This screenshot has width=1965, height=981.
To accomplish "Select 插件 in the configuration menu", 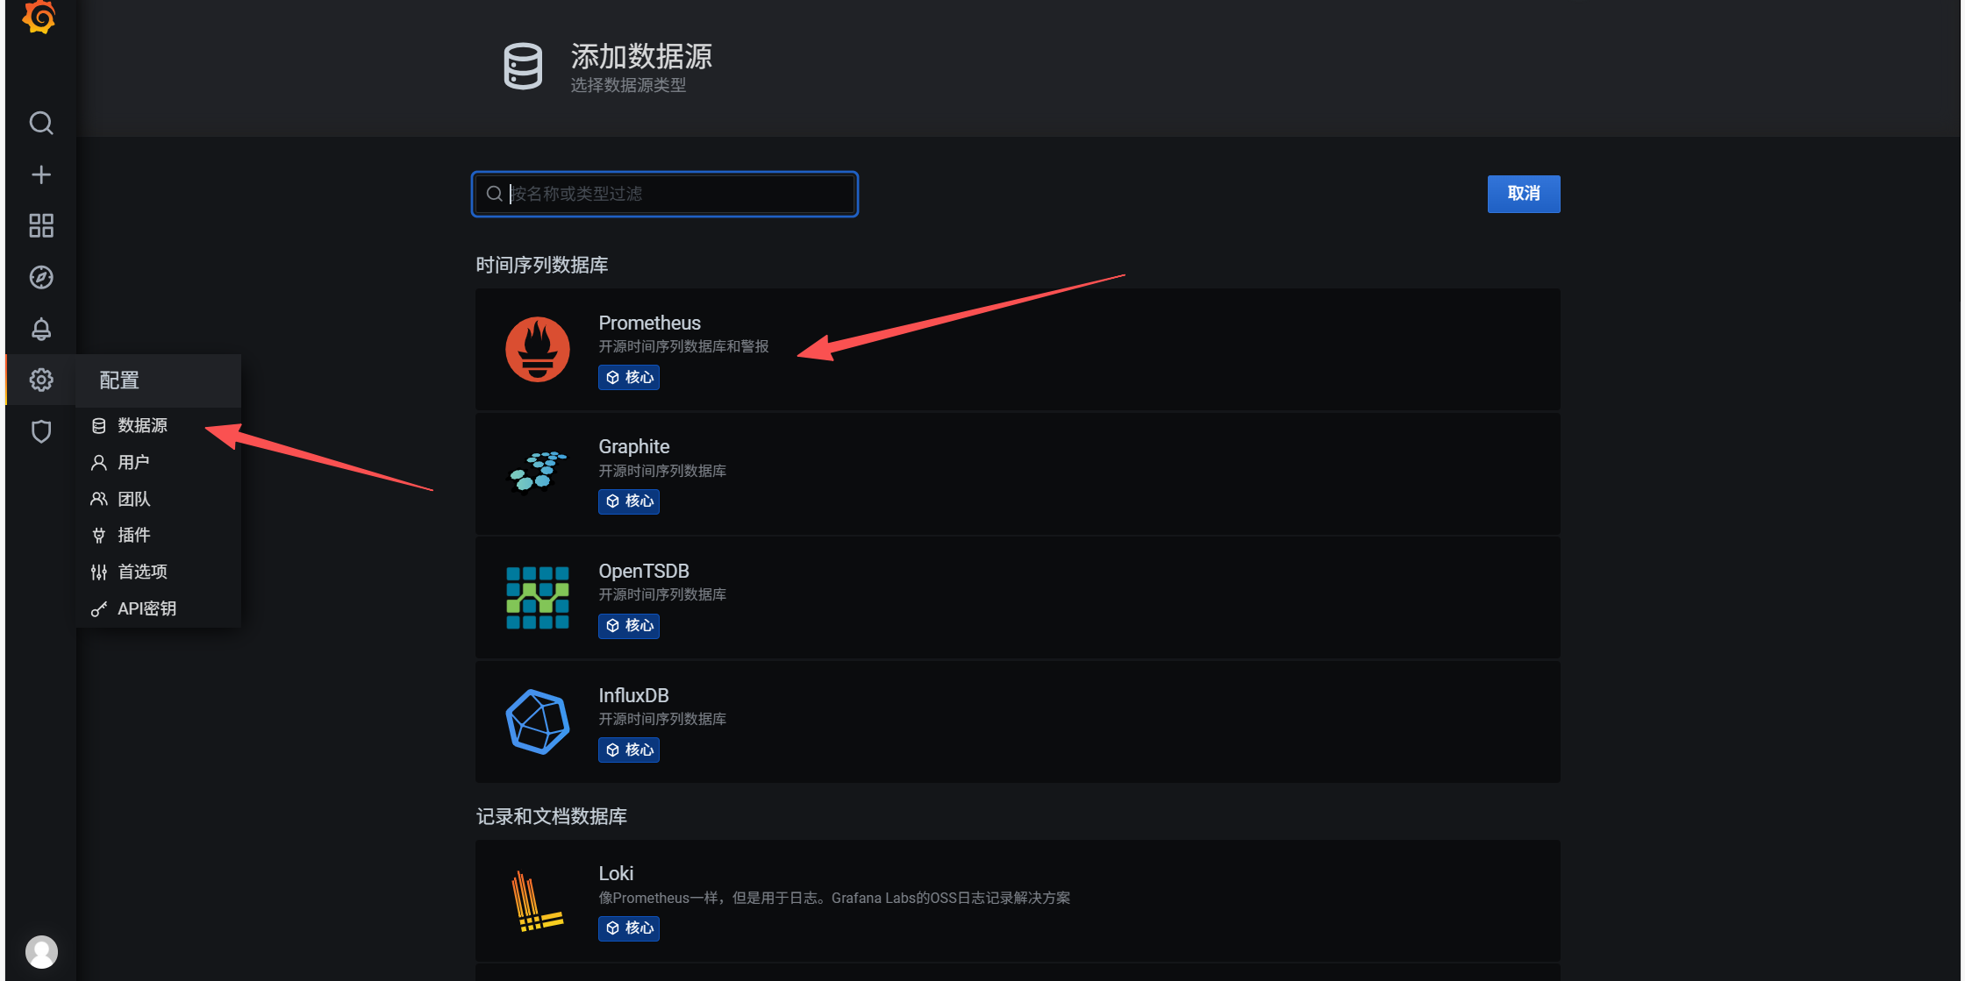I will (x=133, y=535).
